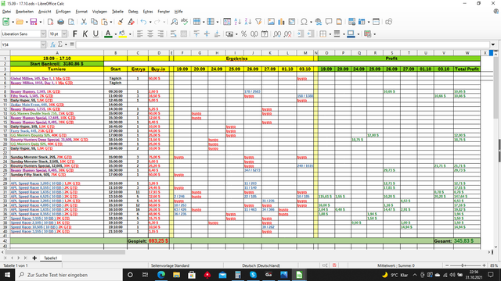Screen dimensions: 501x281
Task: Format cells as percent
Action: click(243, 34)
